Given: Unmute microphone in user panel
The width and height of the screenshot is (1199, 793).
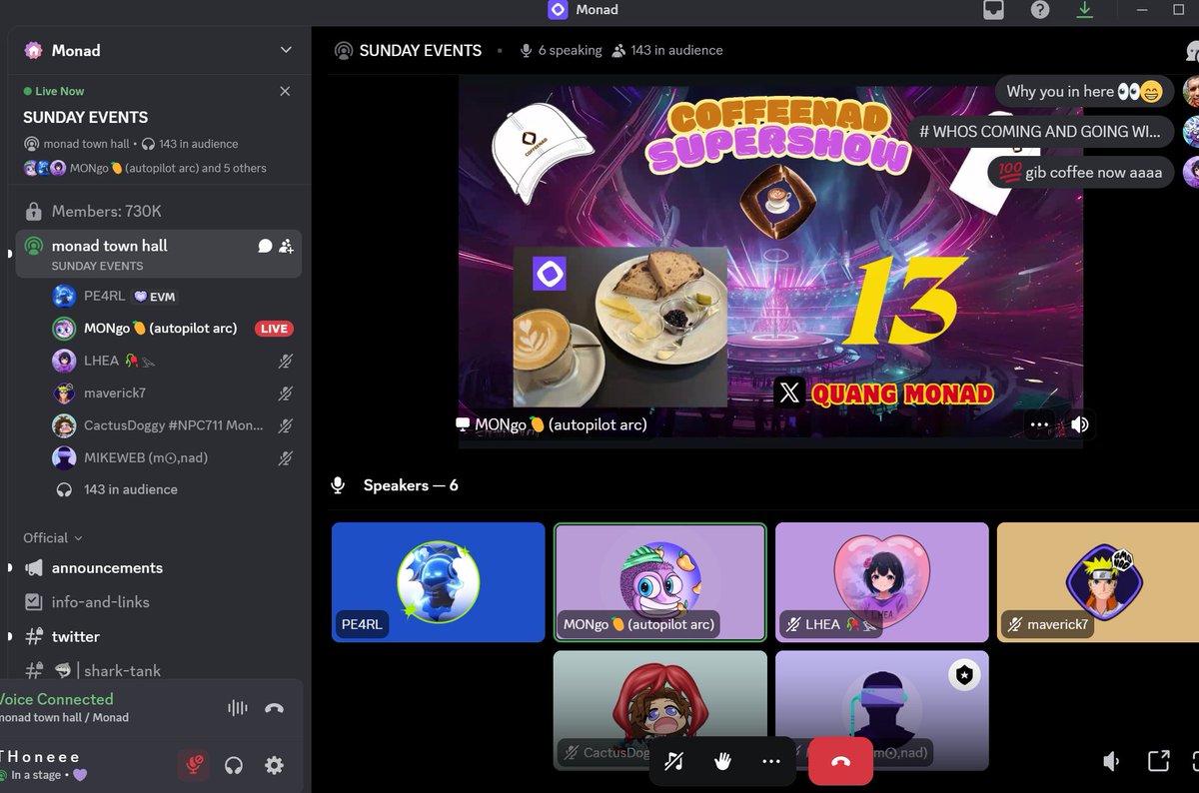Looking at the screenshot, I should (x=194, y=765).
